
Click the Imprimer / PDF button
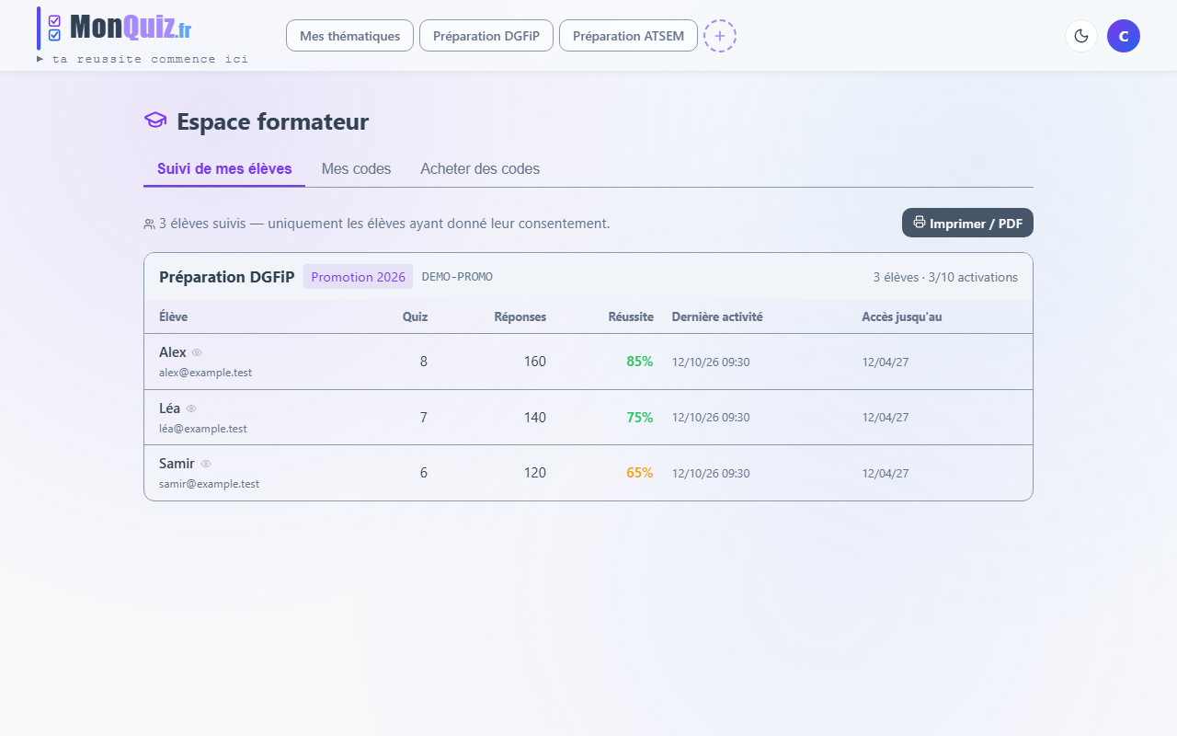pyautogui.click(x=967, y=223)
